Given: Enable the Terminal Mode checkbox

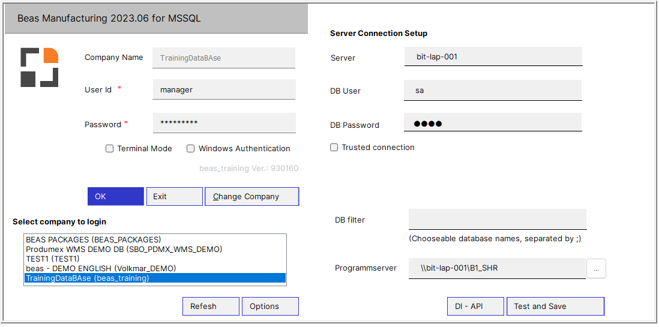Looking at the screenshot, I should point(110,149).
